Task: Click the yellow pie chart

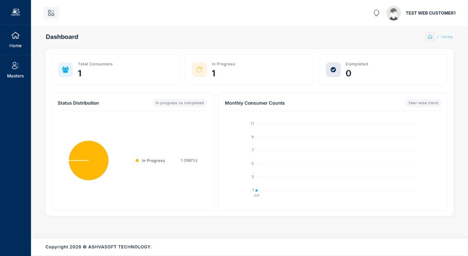Action: coord(89,160)
